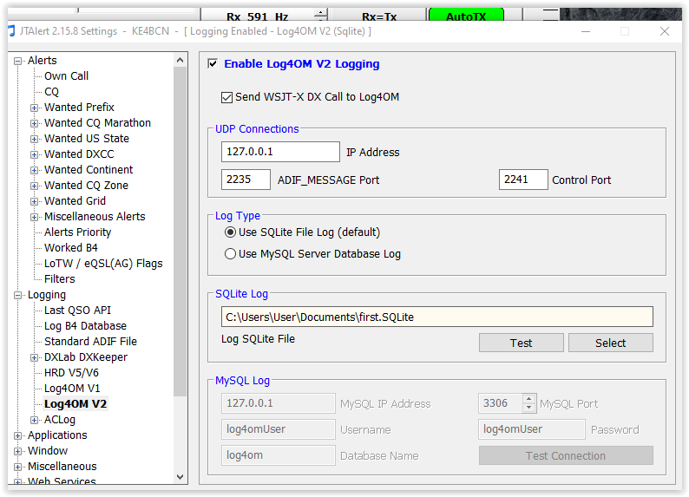Click the Test SQLite log button
The width and height of the screenshot is (689, 497).
(x=522, y=343)
